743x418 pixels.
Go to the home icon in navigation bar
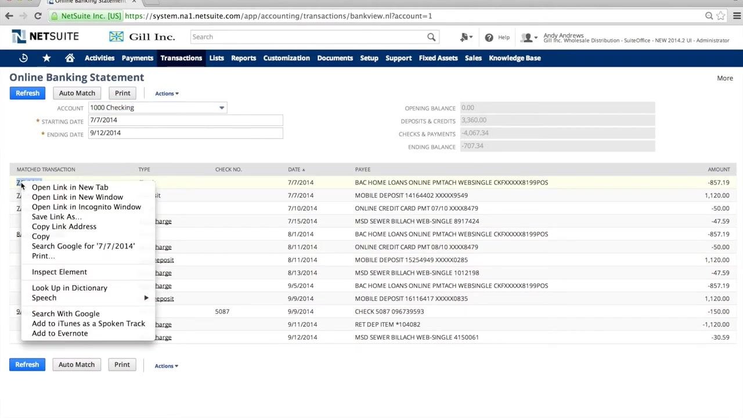[70, 58]
